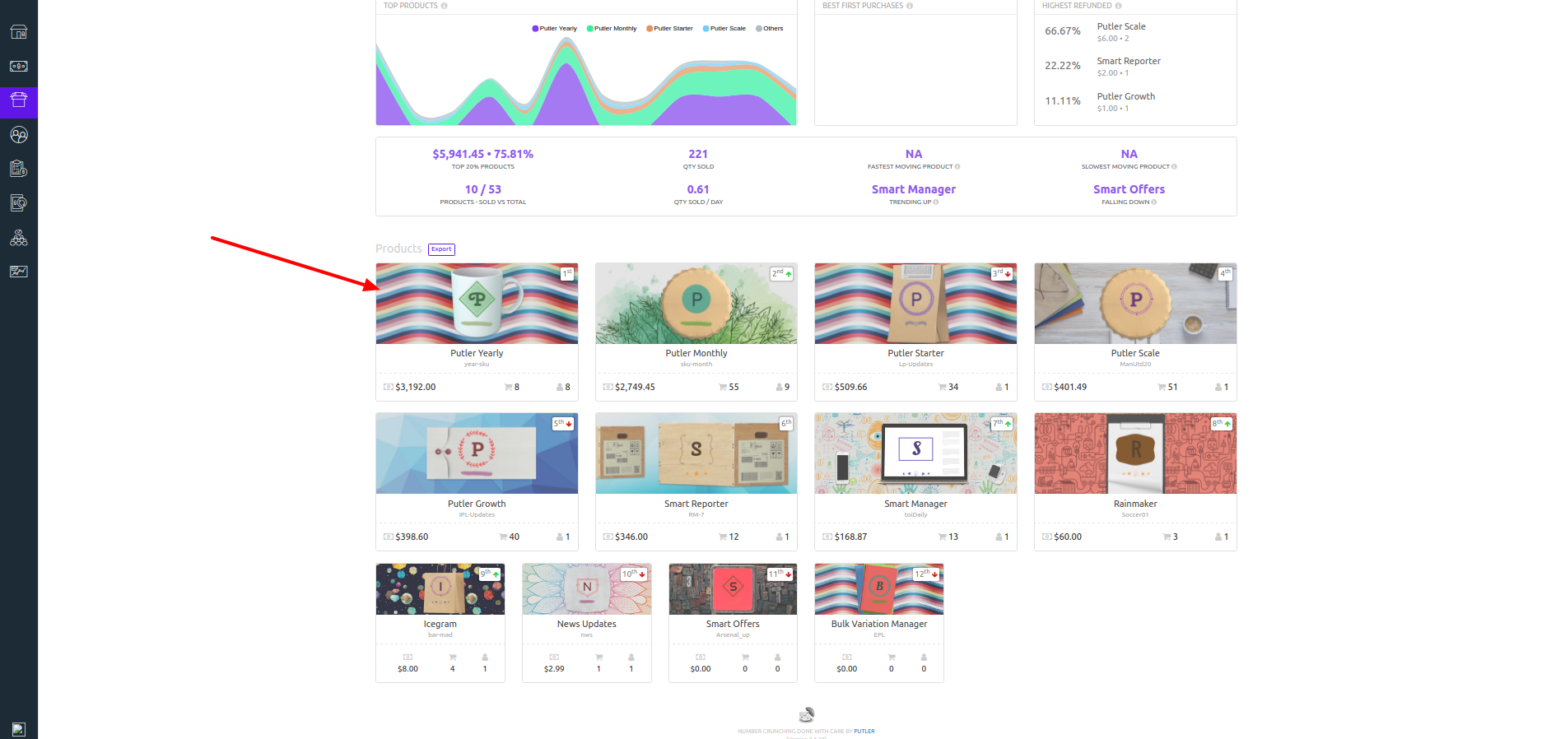Toggle Putler Monthly series in chart legend
This screenshot has width=1565, height=739.
point(612,29)
